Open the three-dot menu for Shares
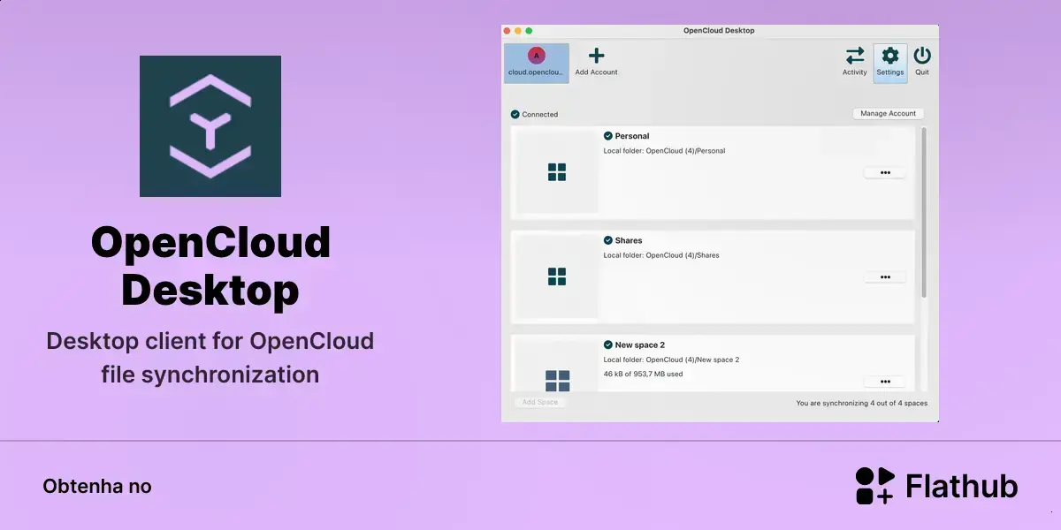Screen dimensions: 1061x530 coord(885,277)
